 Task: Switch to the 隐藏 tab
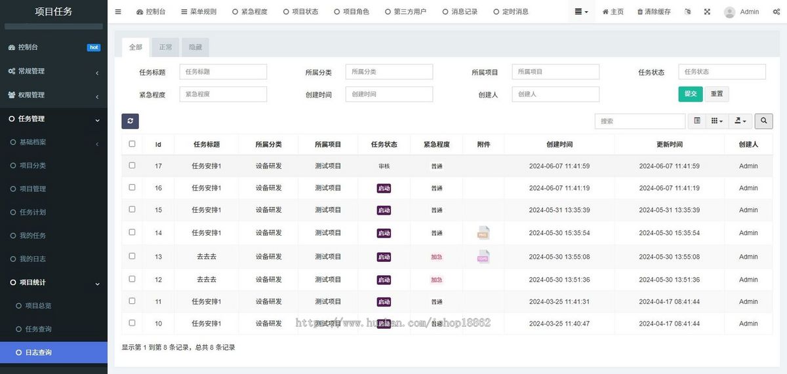(x=195, y=47)
